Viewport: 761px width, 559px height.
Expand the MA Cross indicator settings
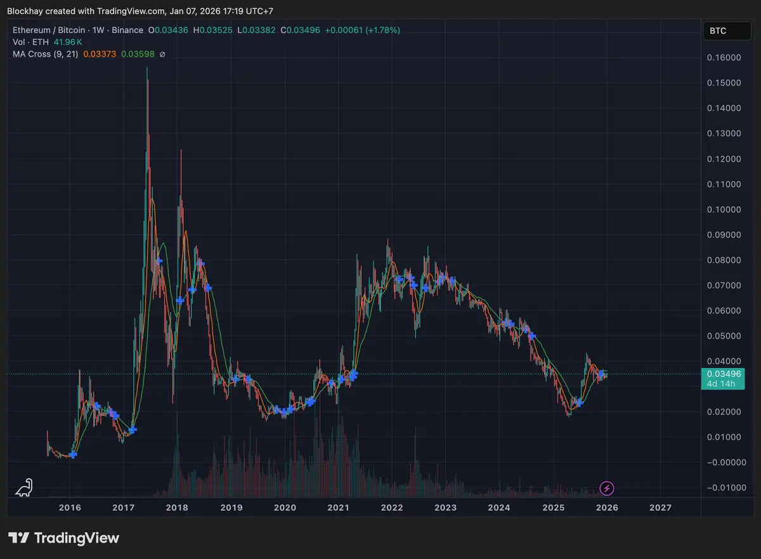click(46, 54)
